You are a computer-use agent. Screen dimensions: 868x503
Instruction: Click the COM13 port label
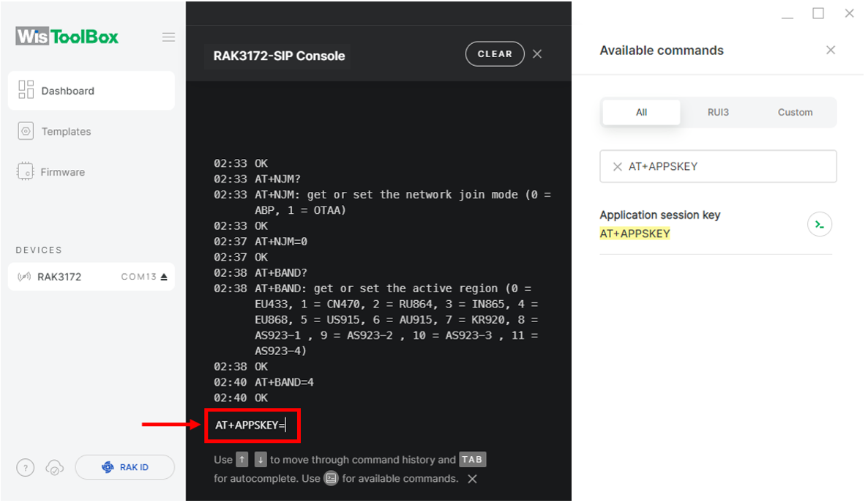[x=139, y=277]
